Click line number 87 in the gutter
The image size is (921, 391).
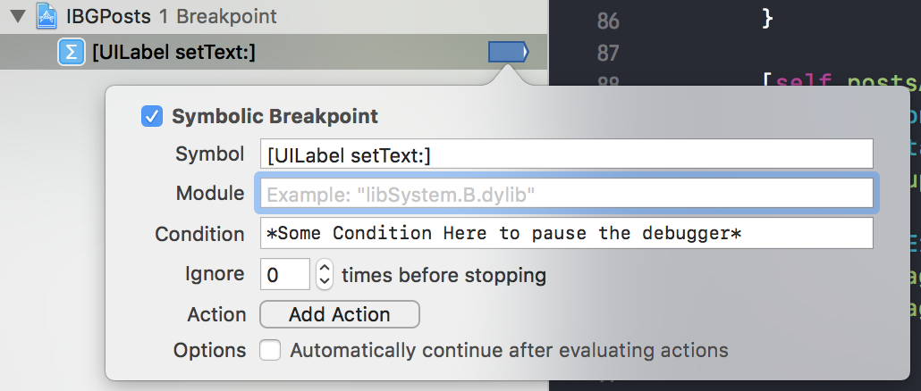pos(608,54)
